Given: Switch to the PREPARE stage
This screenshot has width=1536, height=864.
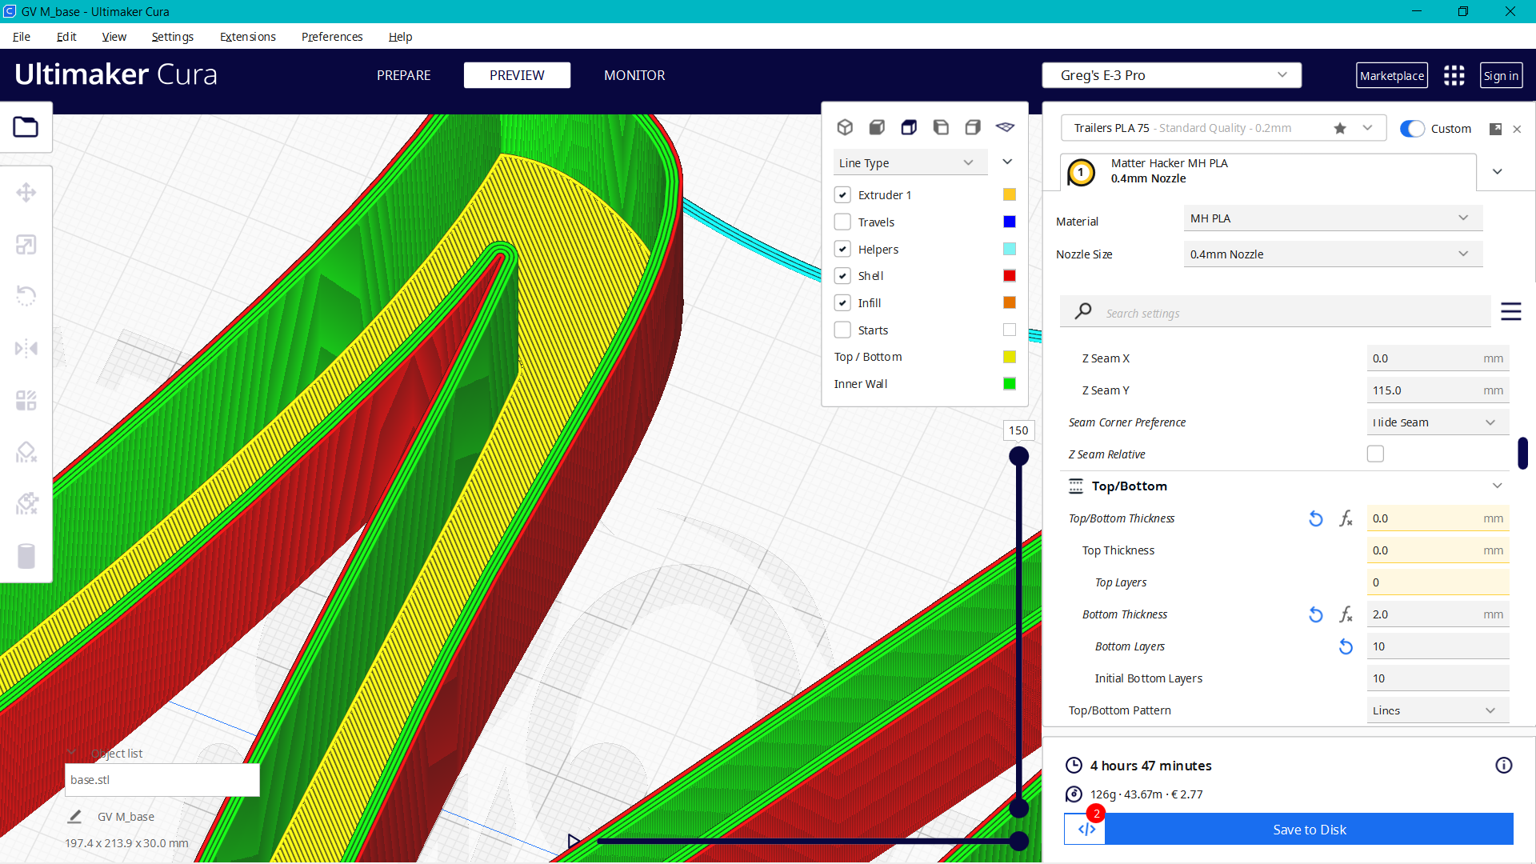Looking at the screenshot, I should pyautogui.click(x=403, y=75).
